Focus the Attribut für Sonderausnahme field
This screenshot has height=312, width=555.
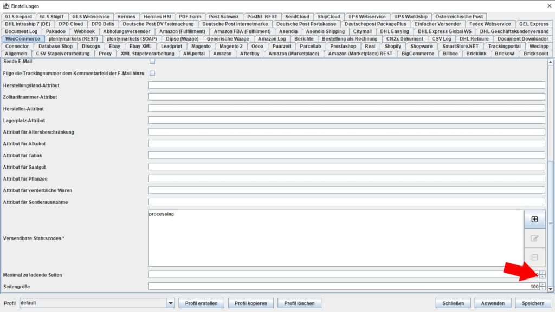(346, 202)
